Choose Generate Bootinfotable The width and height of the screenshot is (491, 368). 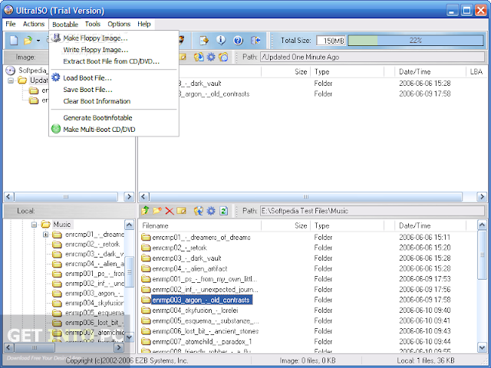point(114,117)
